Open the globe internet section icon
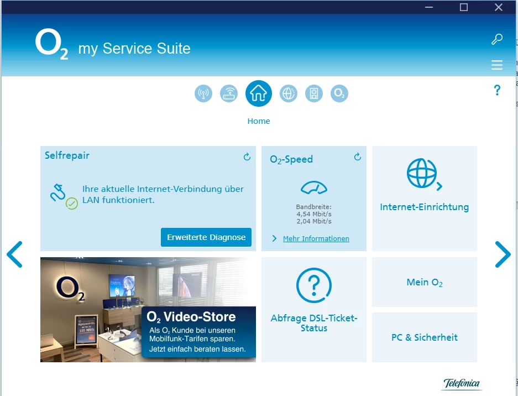The width and height of the screenshot is (518, 396). coord(289,93)
